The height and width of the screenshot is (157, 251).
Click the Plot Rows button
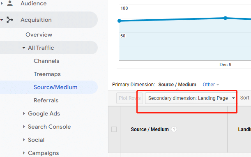tap(129, 98)
